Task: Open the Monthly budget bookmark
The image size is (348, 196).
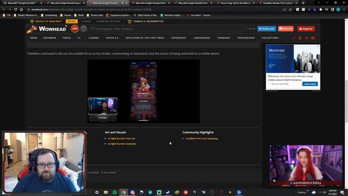Action: (x=172, y=15)
